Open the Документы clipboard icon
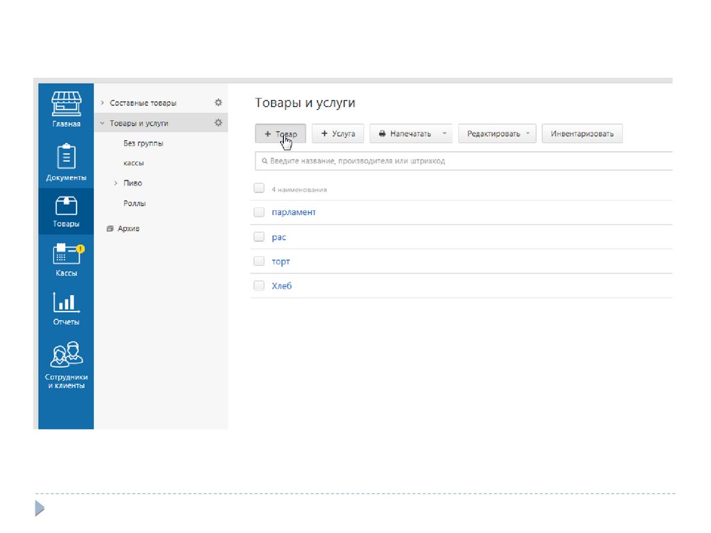Viewport: 711px width, 533px height. [66, 156]
